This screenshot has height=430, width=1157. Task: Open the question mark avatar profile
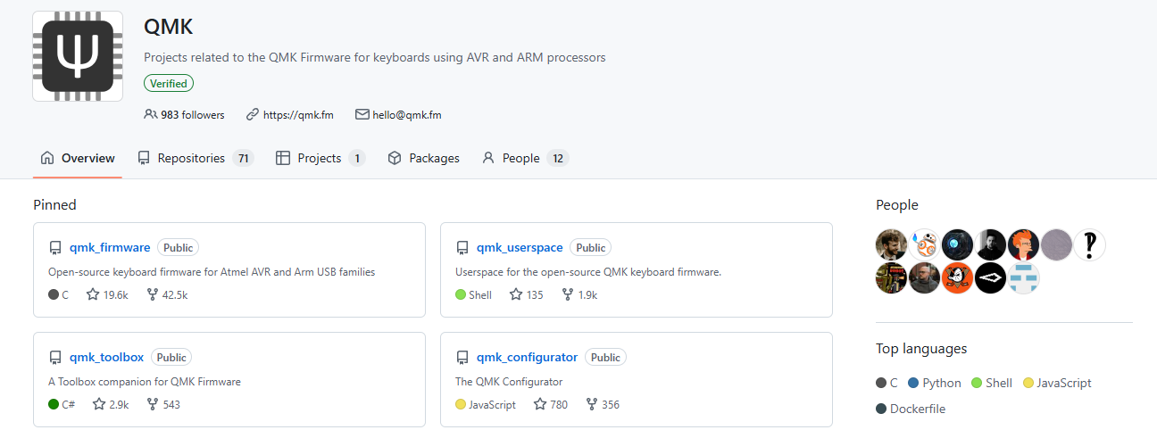tap(1090, 244)
